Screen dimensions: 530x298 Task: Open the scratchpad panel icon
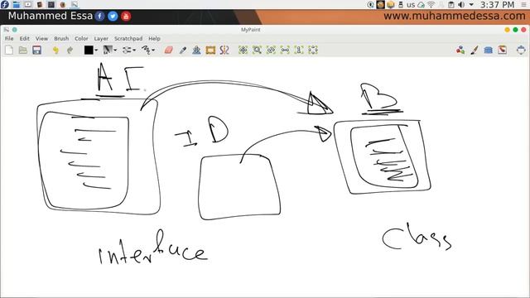pyautogui.click(x=503, y=50)
